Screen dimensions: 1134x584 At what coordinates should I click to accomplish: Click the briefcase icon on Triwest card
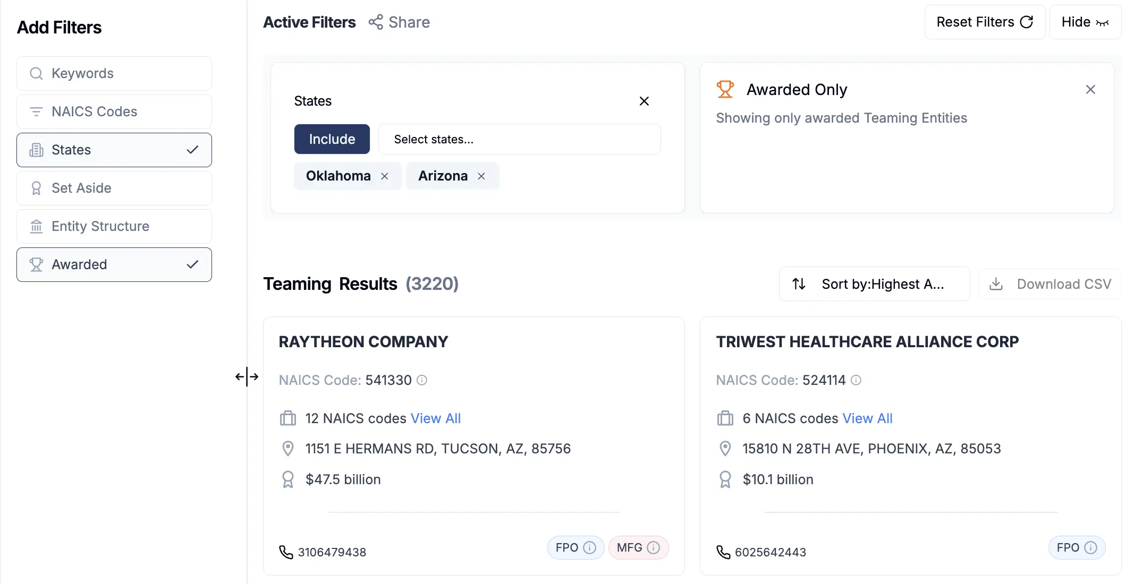725,418
